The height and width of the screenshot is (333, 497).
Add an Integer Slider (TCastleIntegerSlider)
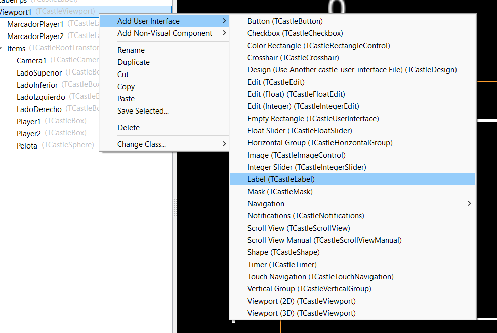(x=353, y=167)
